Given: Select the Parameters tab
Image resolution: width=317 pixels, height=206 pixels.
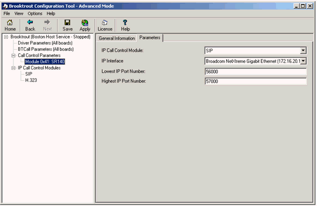Looking at the screenshot, I should (149, 38).
